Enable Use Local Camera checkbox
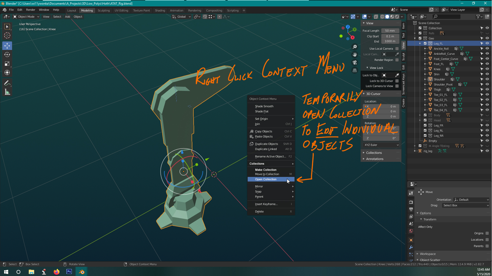The image size is (492, 276). [397, 49]
